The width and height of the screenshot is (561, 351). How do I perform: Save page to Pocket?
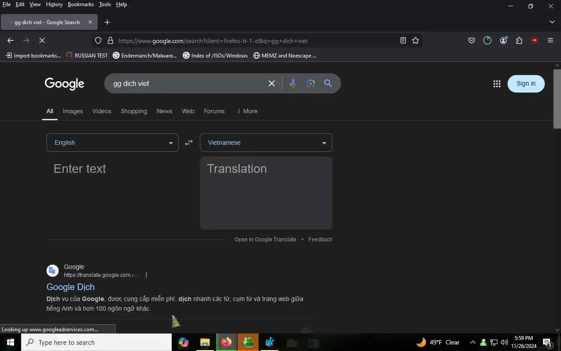(x=472, y=40)
